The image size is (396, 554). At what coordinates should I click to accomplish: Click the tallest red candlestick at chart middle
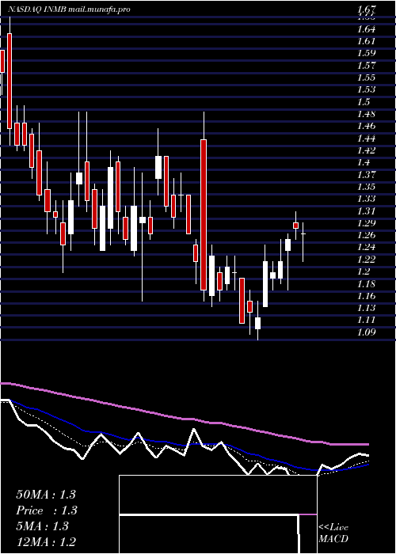click(204, 214)
